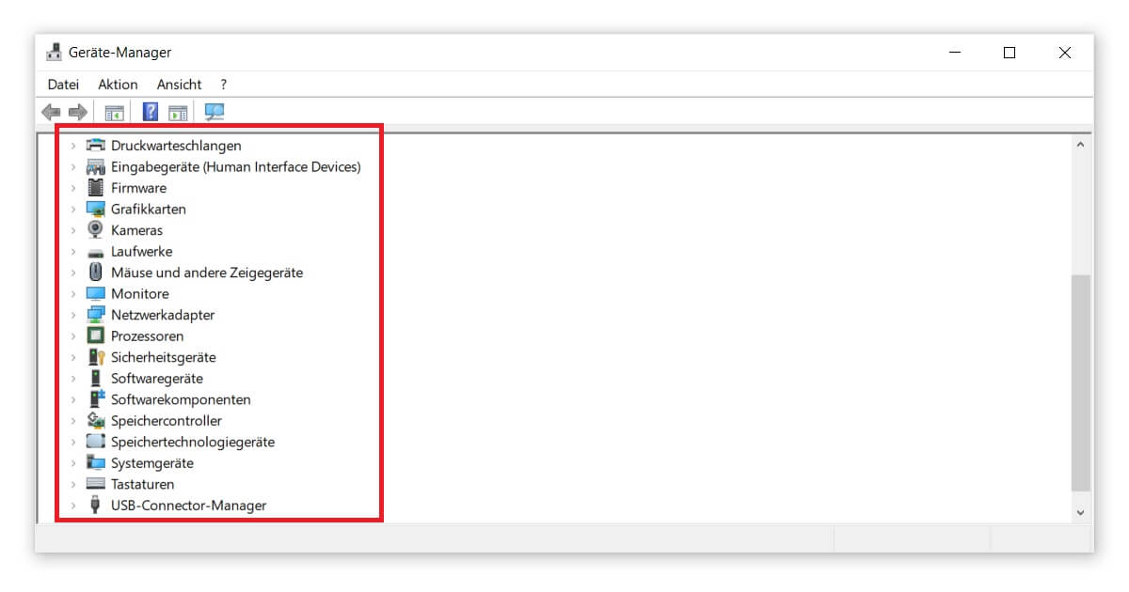Screen dimensions: 1129x592
Task: Click the blue Help toolbar icon
Action: [150, 112]
